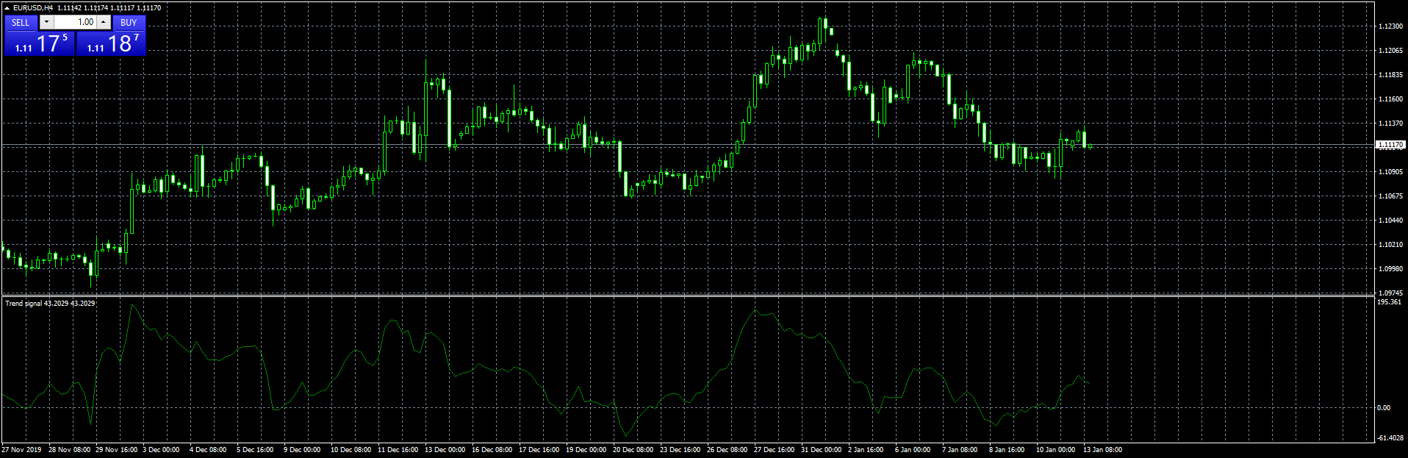Click the 1.10440 price scale label
This screenshot has width=1408, height=458.
point(1390,221)
